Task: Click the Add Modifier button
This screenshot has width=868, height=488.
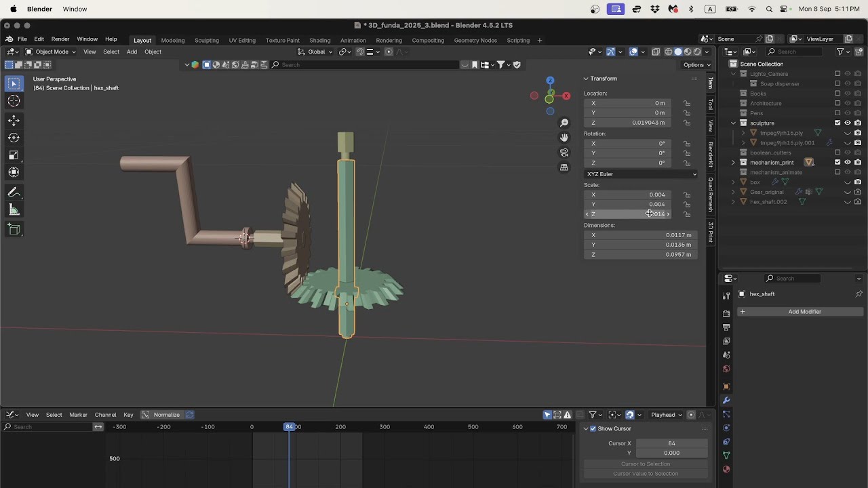Action: click(800, 312)
